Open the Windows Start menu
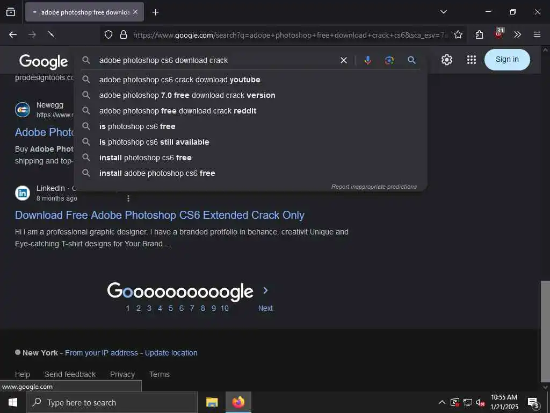The height and width of the screenshot is (413, 550). [x=13, y=402]
